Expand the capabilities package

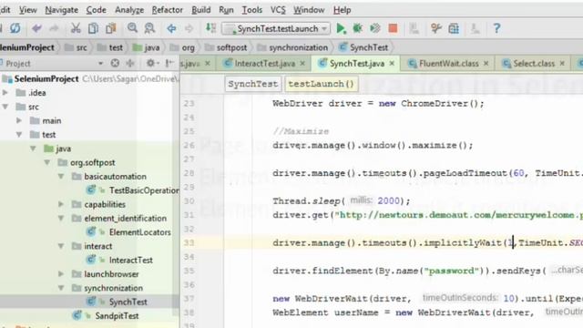point(61,204)
